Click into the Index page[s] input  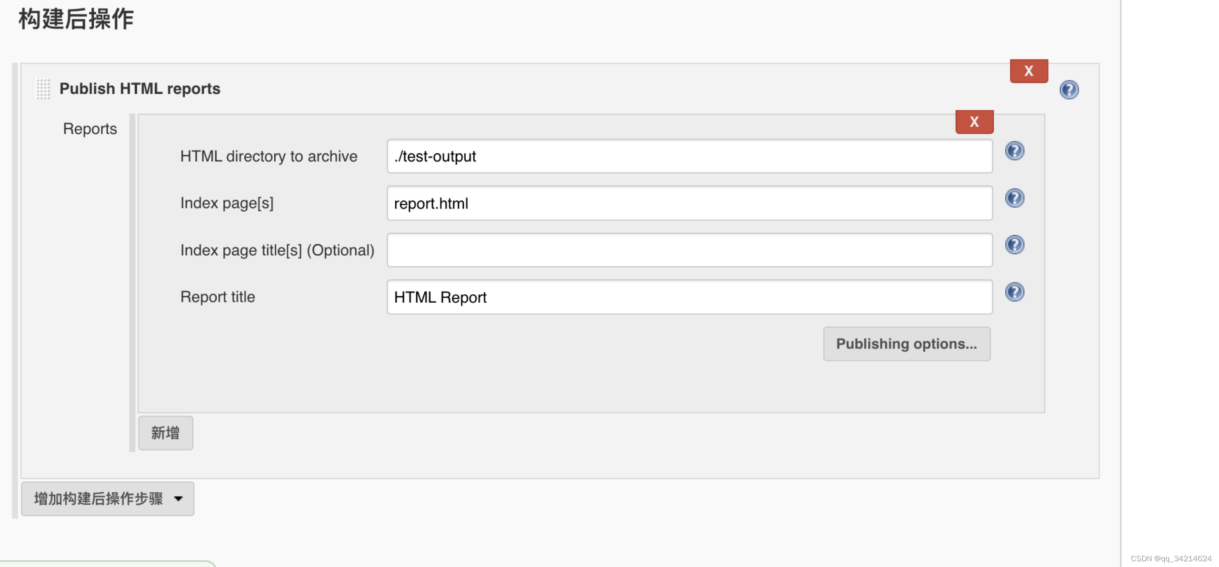point(689,203)
